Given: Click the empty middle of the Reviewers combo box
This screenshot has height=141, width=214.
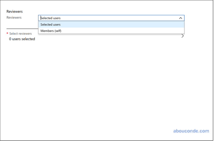Looking at the screenshot, I should (114, 18).
